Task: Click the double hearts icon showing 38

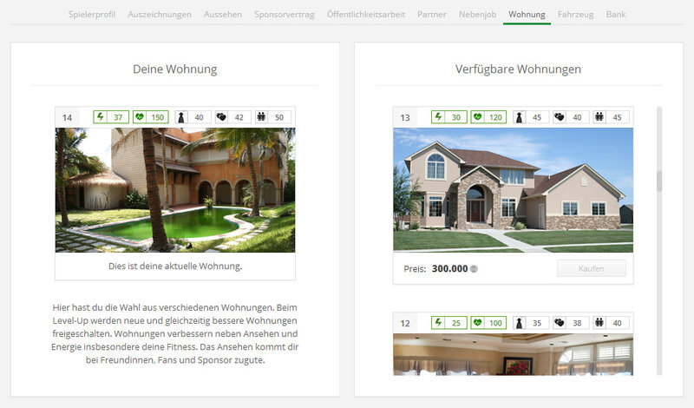Action: click(x=560, y=323)
